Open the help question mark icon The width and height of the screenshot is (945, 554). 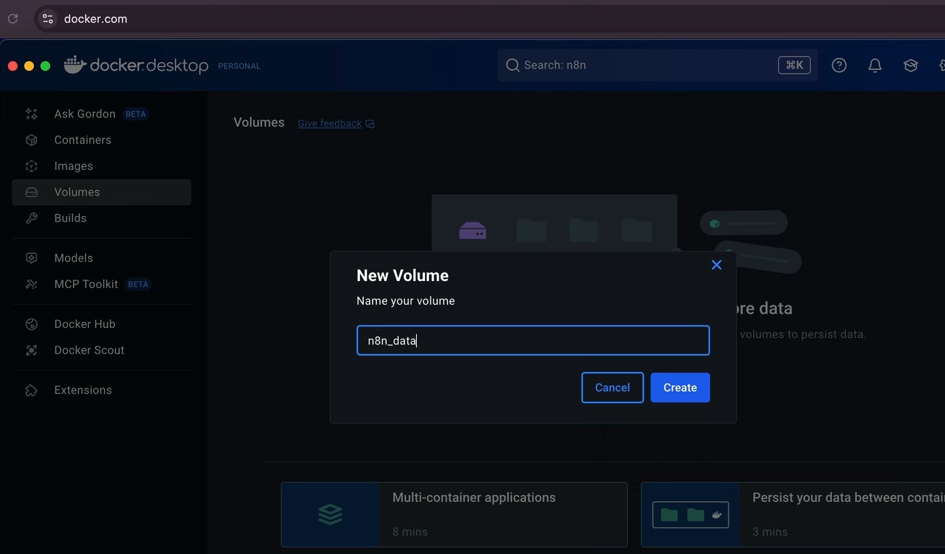tap(839, 65)
